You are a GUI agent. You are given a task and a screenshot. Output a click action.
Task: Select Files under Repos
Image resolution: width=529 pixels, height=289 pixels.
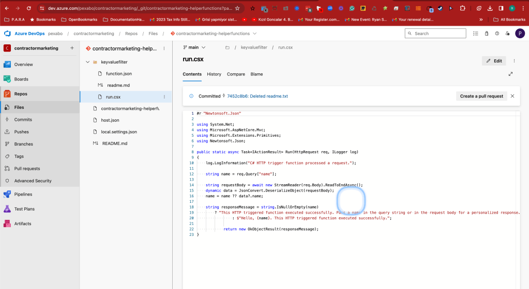(x=19, y=107)
